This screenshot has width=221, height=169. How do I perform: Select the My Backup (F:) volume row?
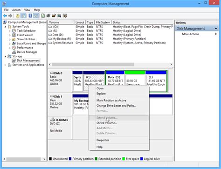tap(110, 39)
